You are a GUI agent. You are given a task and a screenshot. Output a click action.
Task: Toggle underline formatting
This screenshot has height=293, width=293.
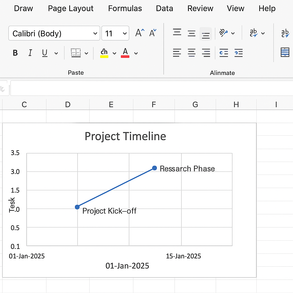pyautogui.click(x=45, y=53)
